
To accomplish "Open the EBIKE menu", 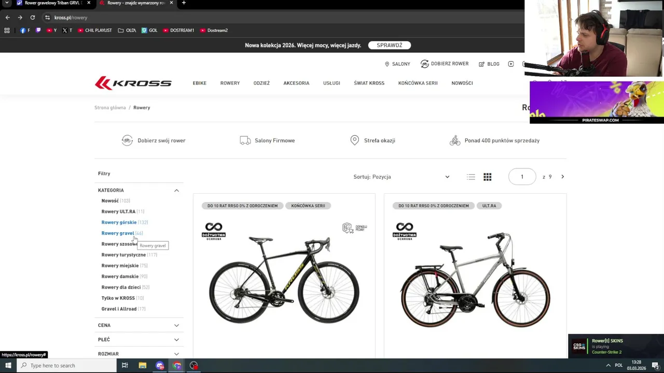I will [200, 83].
